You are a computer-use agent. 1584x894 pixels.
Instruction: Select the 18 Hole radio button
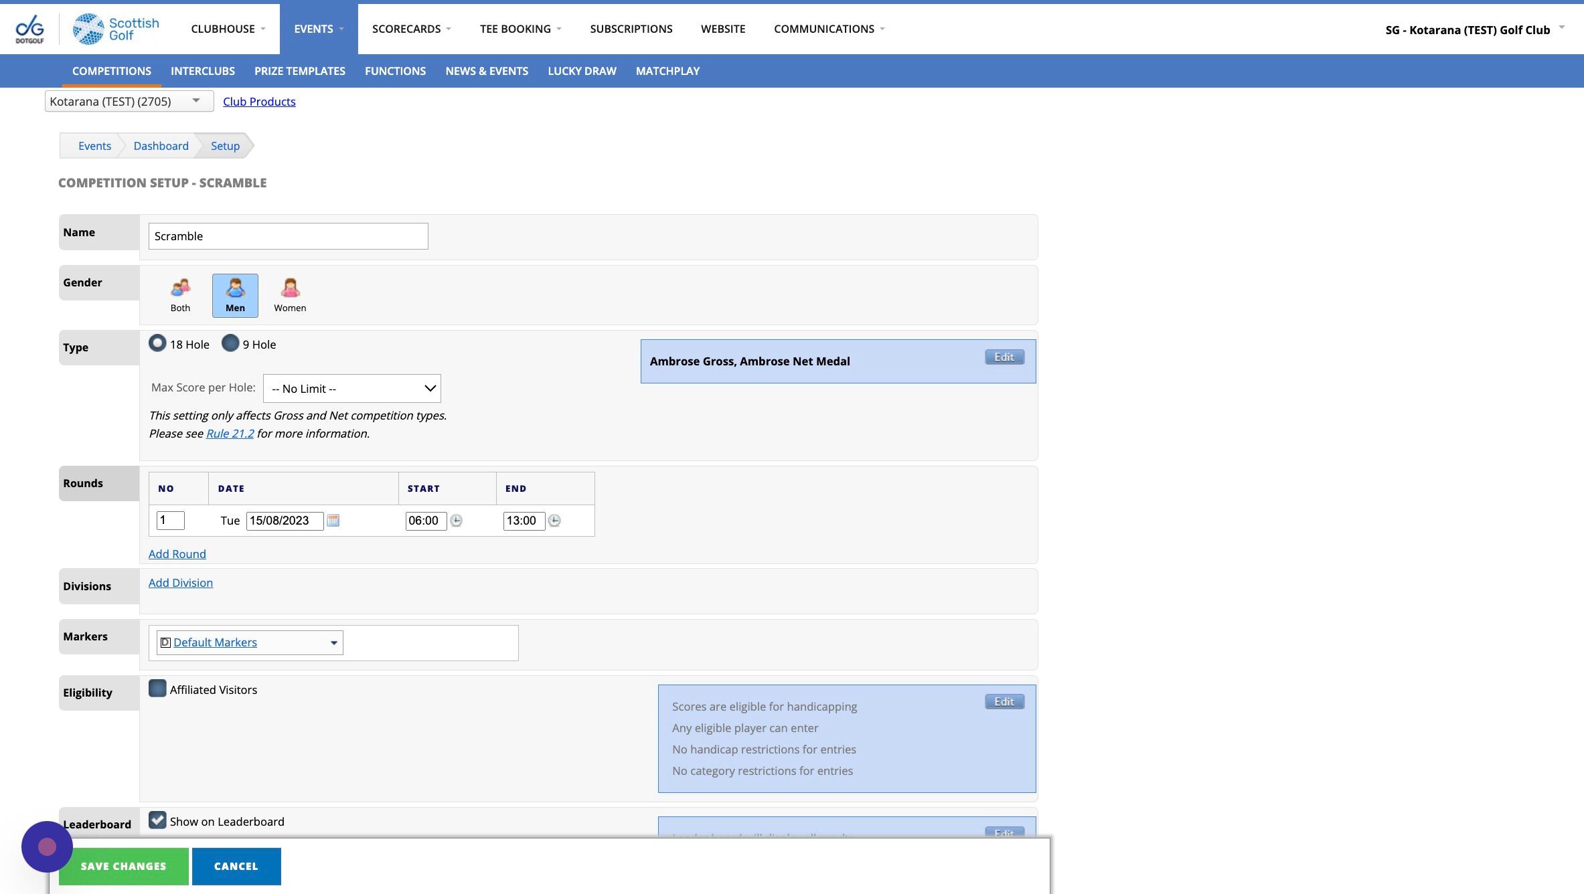tap(157, 343)
